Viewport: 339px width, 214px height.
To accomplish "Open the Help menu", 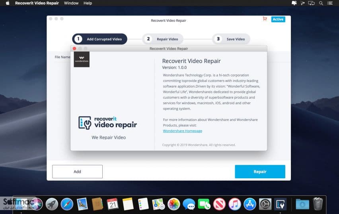I will [x=88, y=3].
